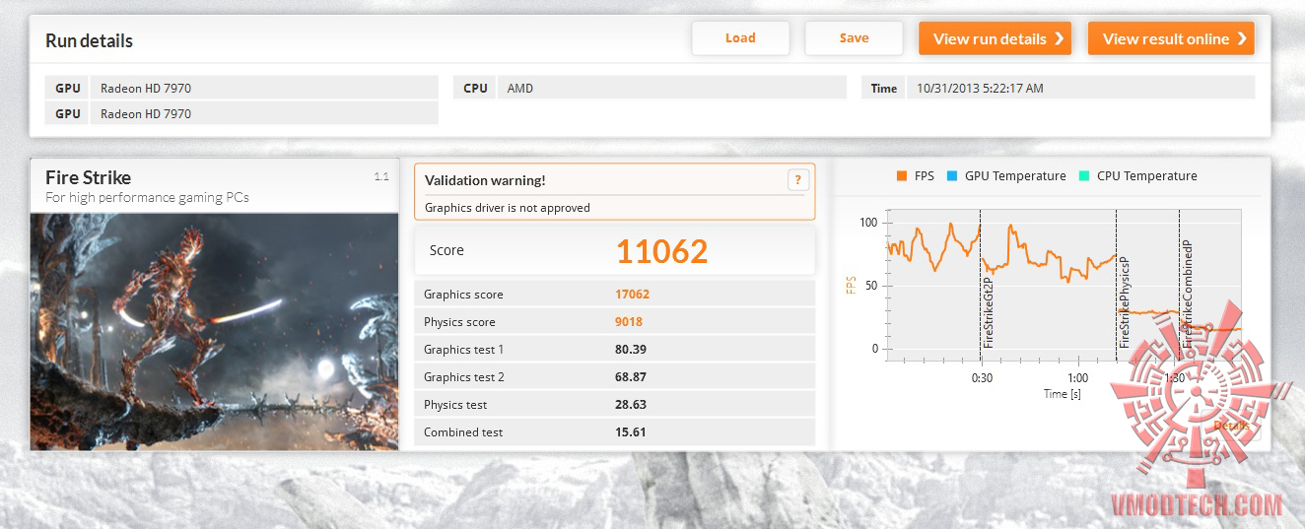Image resolution: width=1305 pixels, height=529 pixels.
Task: Click 'Graphics driver is not approved' message
Action: pos(508,208)
